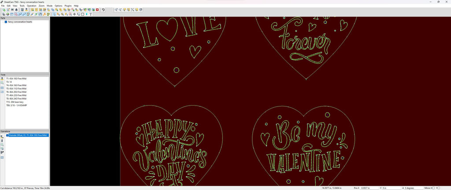The height and width of the screenshot is (190, 451).
Task: Open the File menu
Action: (3, 6)
